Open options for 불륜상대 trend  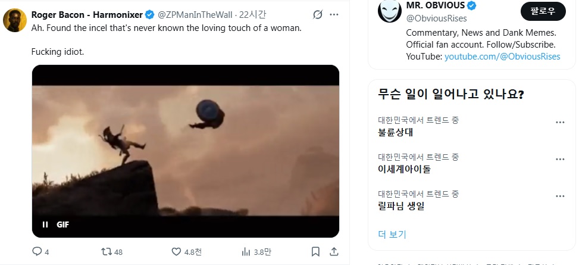[x=560, y=122]
